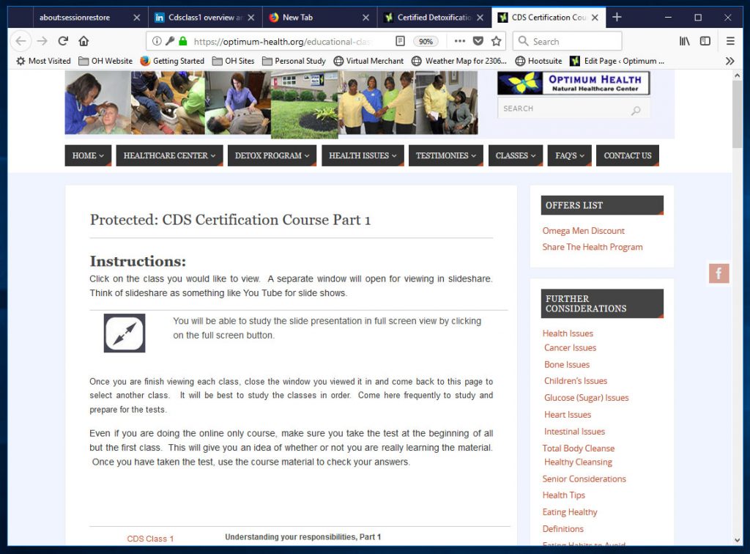Open the CDS Class 1 link
750x554 pixels.
(150, 539)
